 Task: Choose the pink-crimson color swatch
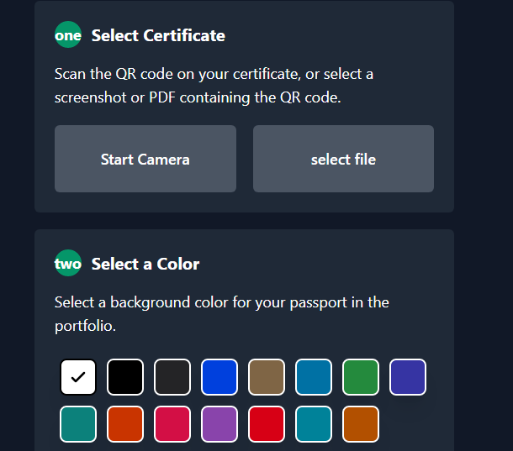point(172,424)
